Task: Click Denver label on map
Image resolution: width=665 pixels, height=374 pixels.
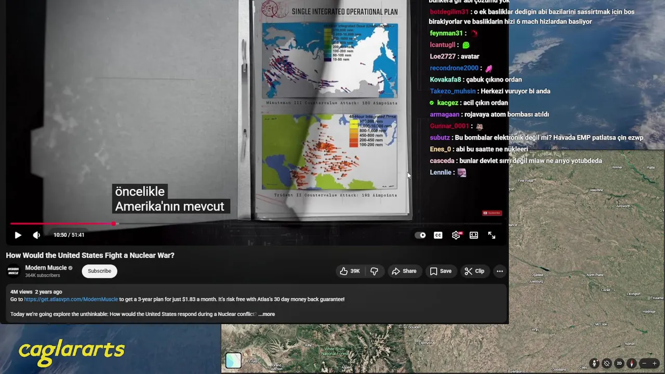Action: 425,343
